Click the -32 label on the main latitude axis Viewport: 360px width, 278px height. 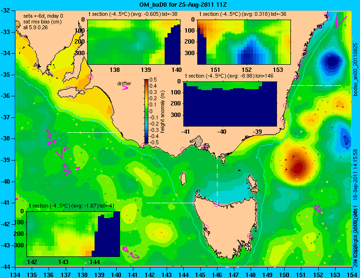[5, 11]
